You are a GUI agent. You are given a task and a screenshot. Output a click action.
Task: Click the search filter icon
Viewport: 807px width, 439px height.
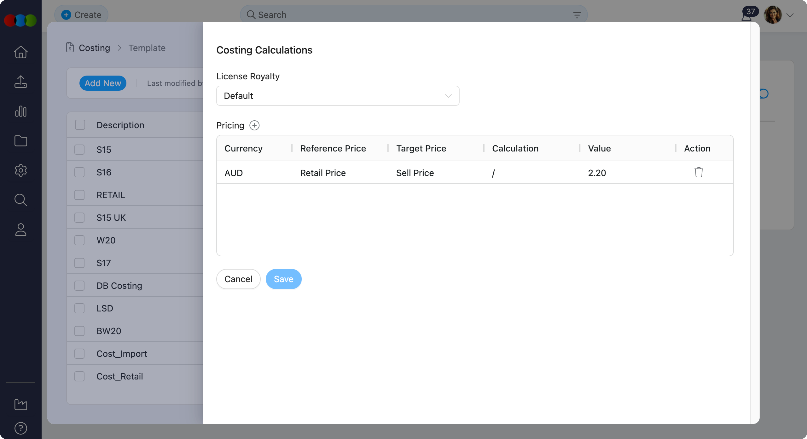coord(577,15)
